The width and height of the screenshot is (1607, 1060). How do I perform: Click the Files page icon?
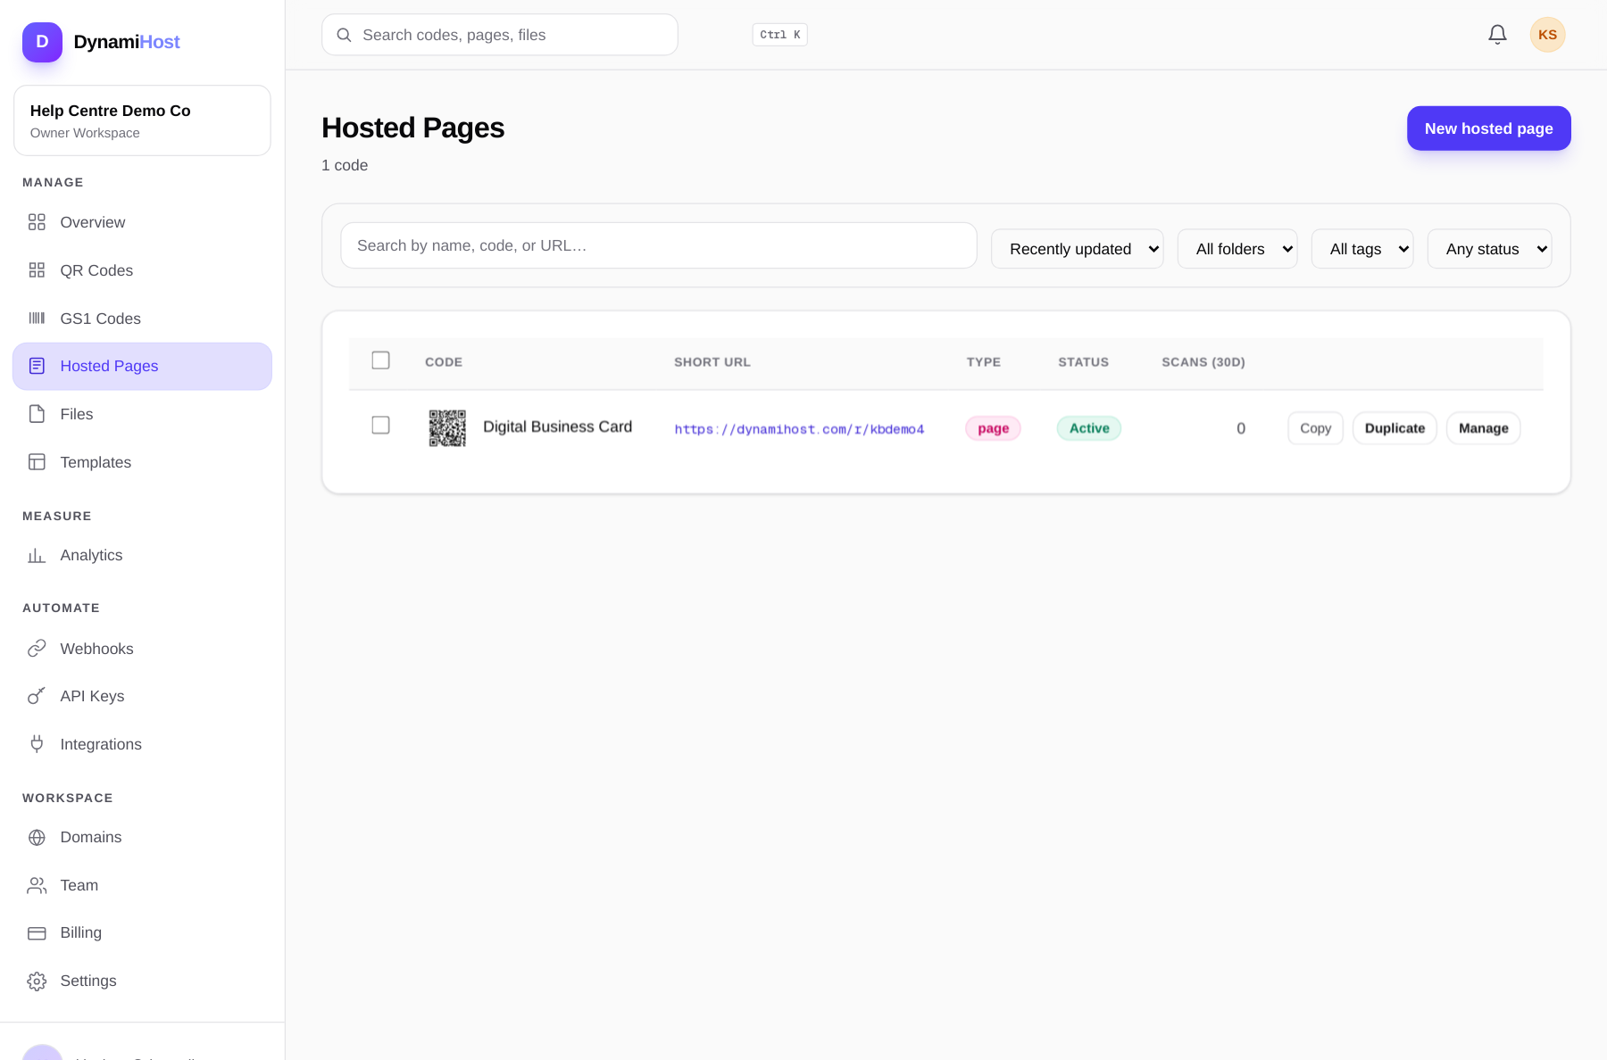[x=37, y=414]
